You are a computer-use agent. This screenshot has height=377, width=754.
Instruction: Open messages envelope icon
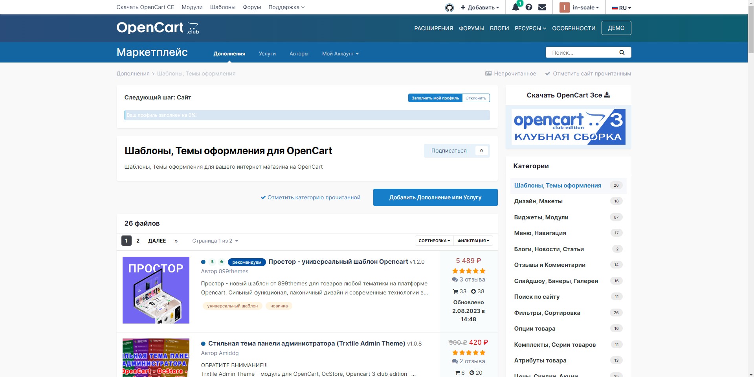pos(542,7)
